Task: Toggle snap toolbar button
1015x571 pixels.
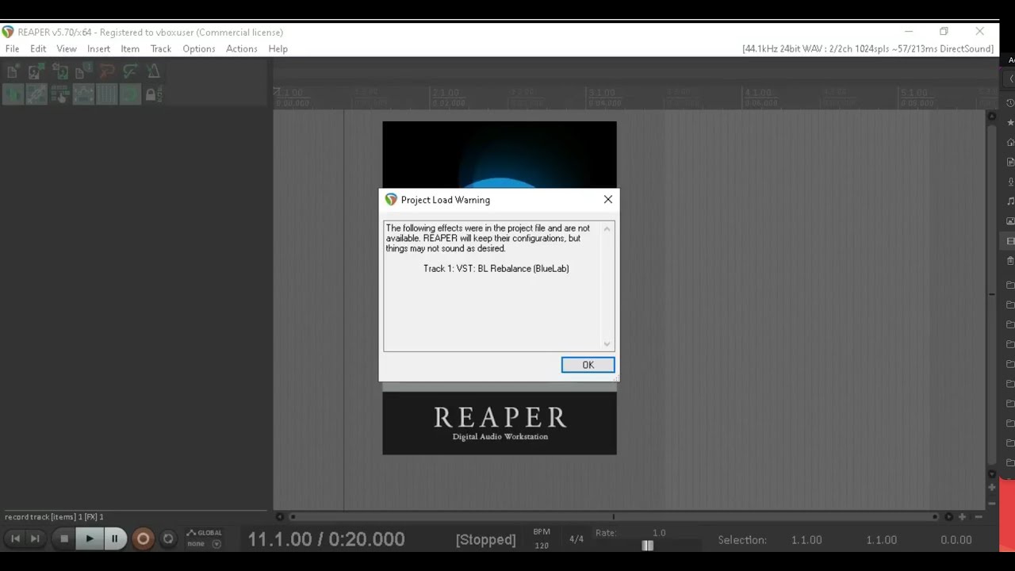Action: coord(130,94)
